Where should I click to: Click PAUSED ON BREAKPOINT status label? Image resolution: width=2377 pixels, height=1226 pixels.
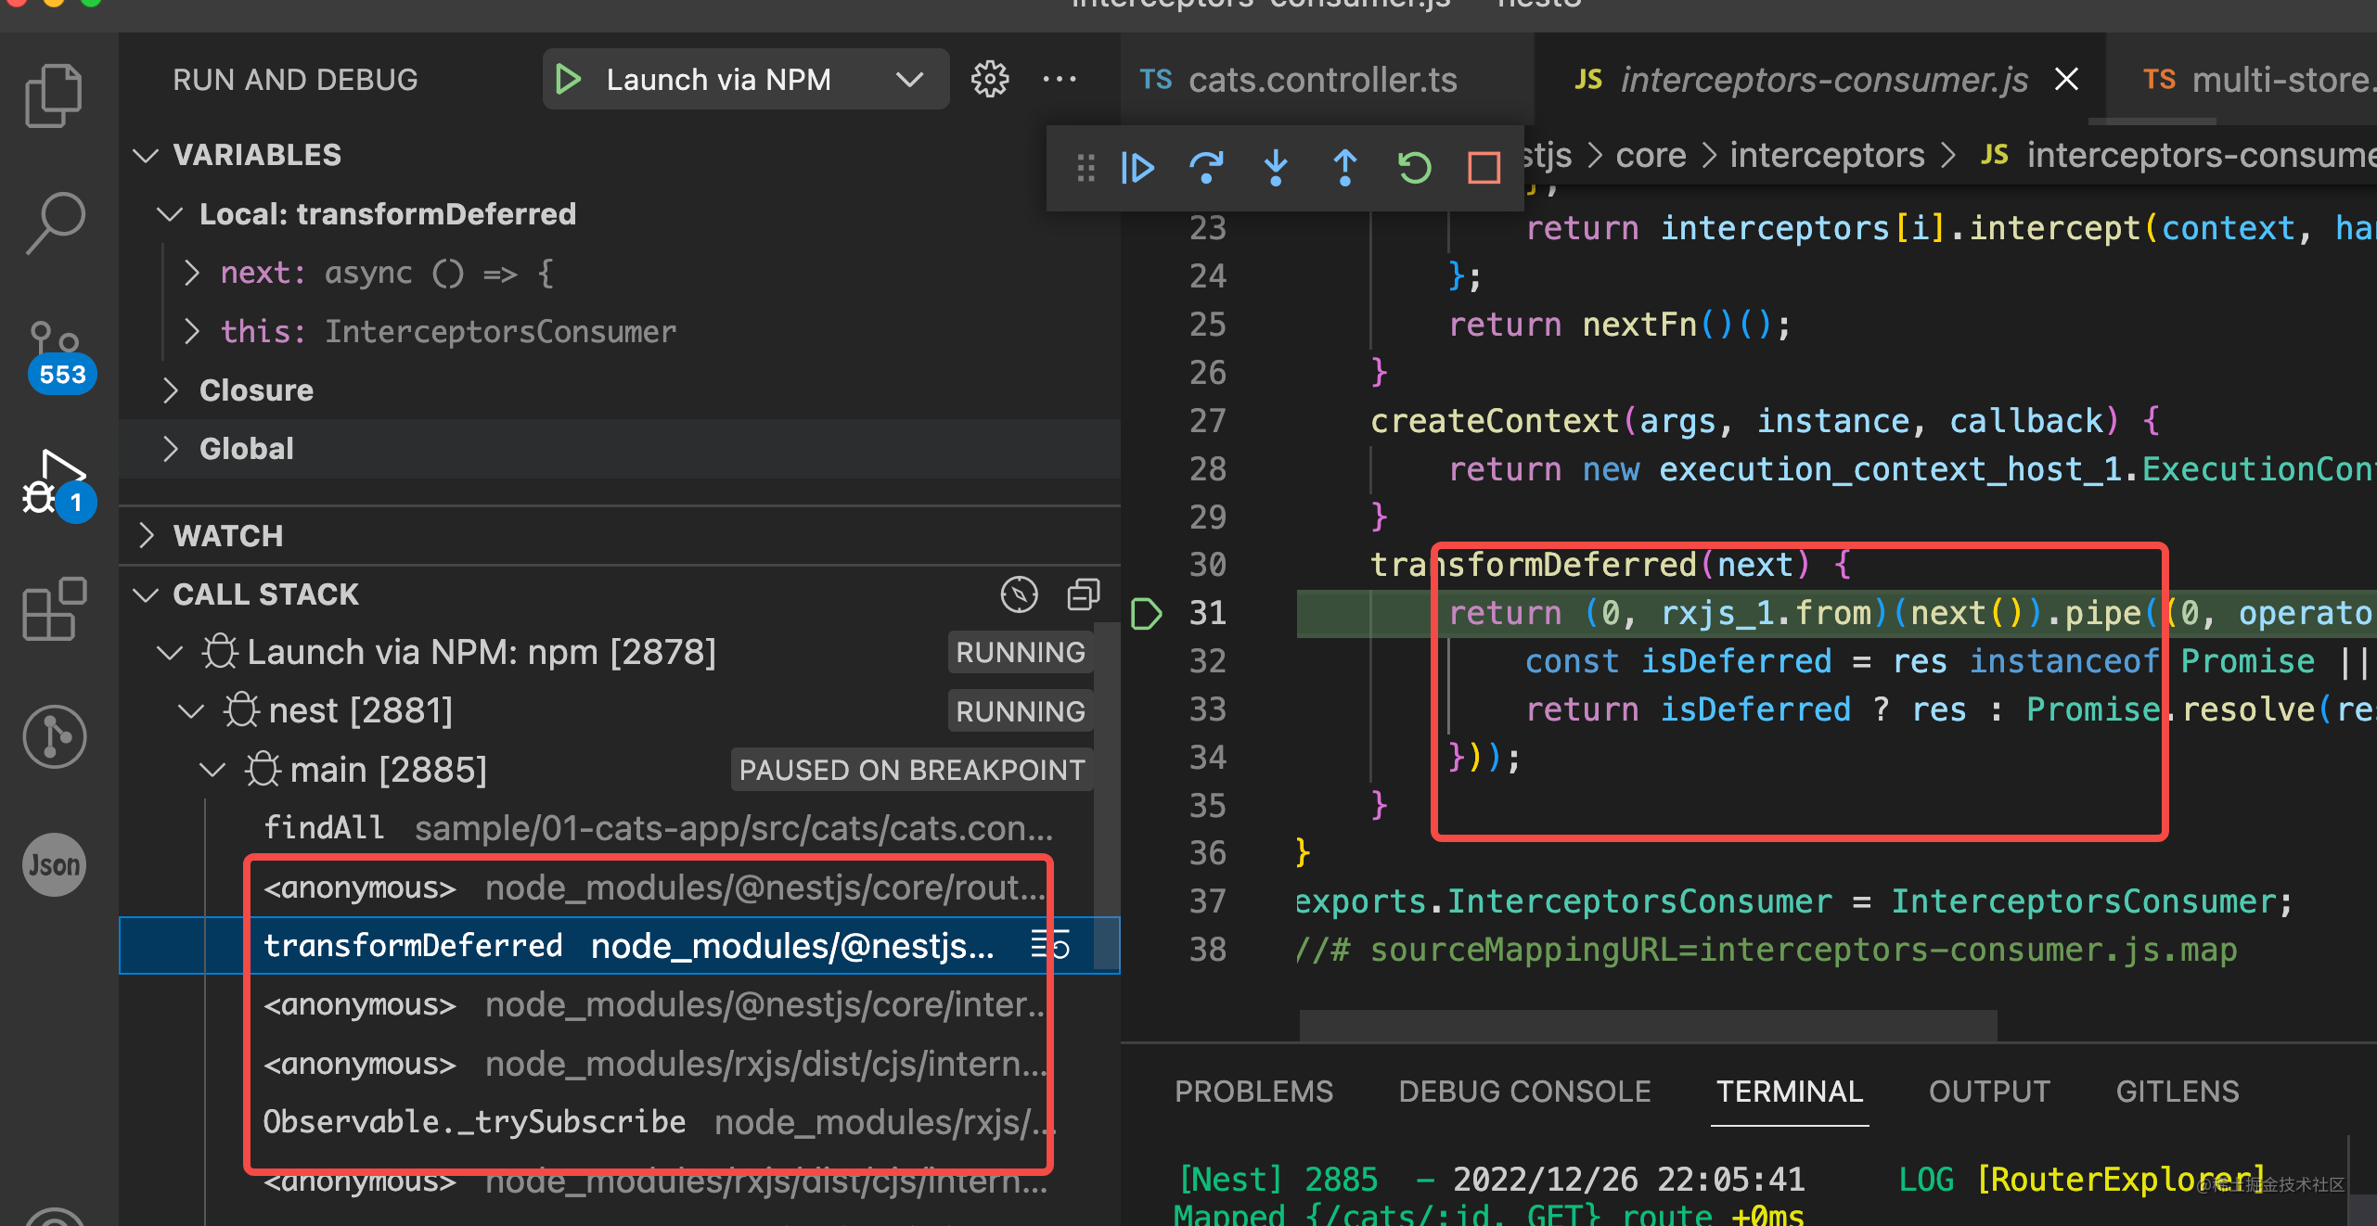click(911, 770)
